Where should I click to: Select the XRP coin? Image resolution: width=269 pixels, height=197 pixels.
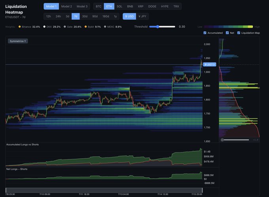click(140, 6)
